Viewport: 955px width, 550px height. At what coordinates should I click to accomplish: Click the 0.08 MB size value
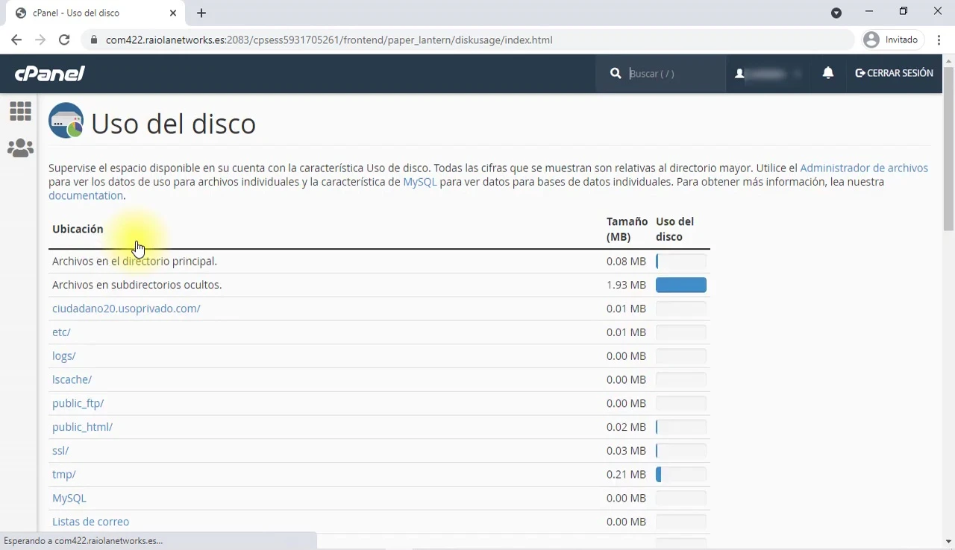tap(626, 261)
